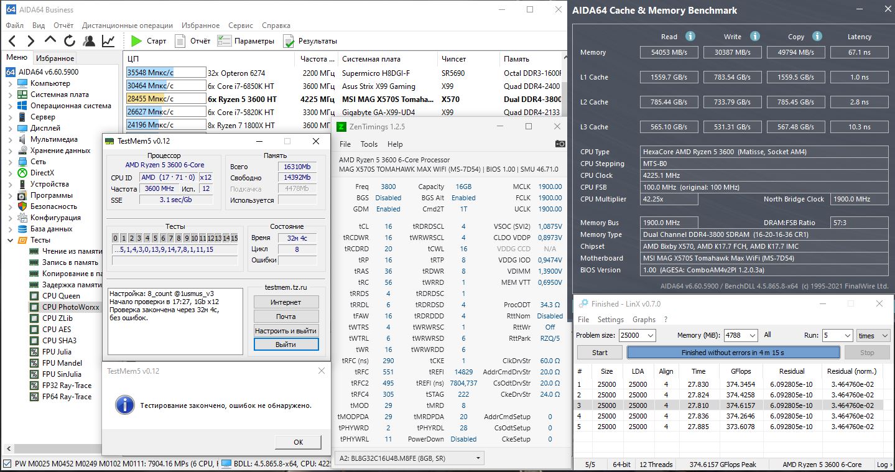Toggle the PW checkbox in AIDA64 status bar

7,463
